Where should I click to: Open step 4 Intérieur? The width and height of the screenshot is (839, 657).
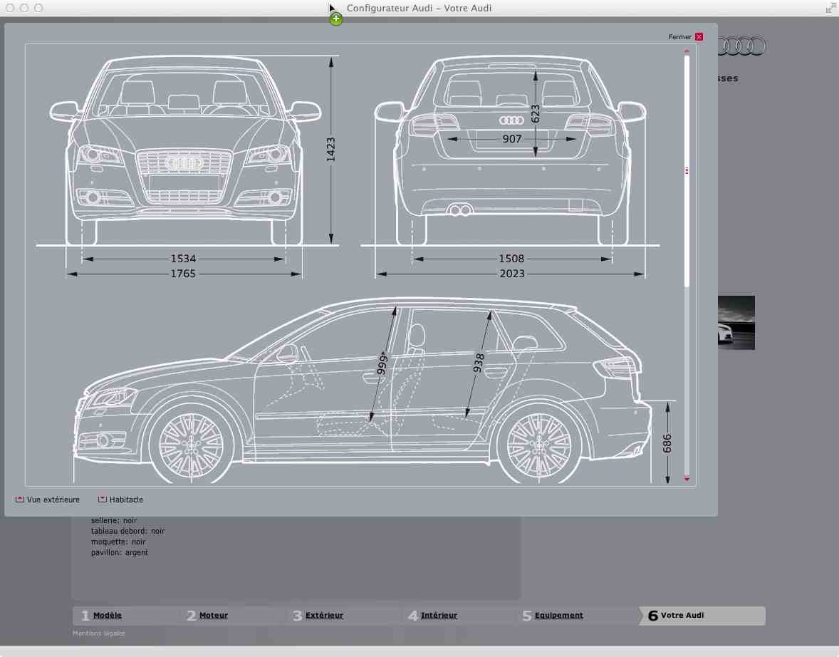[x=439, y=615]
